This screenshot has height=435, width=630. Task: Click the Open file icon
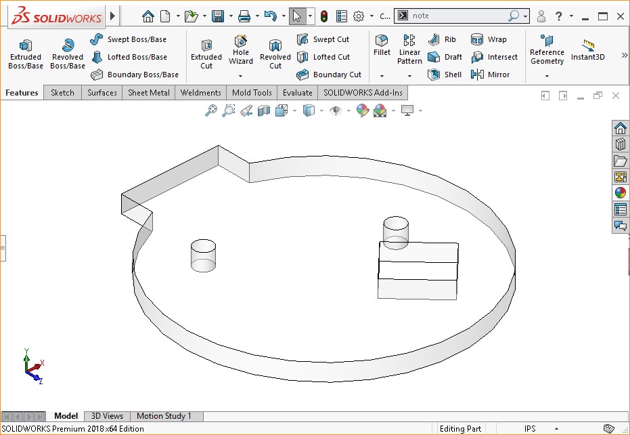click(192, 16)
